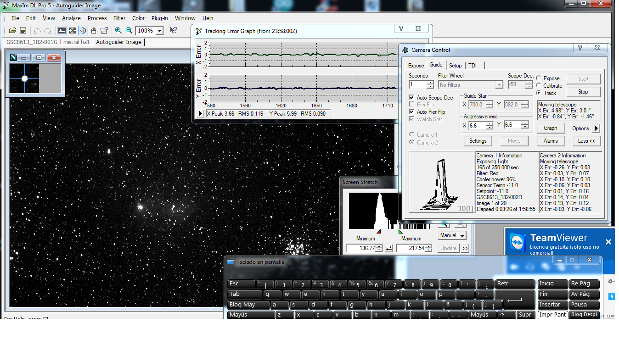Click the context help pointer icon
Screen dimensions: 619x345
(x=174, y=31)
